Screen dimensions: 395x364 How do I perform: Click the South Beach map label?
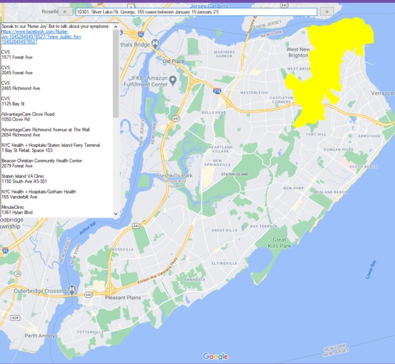click(363, 166)
